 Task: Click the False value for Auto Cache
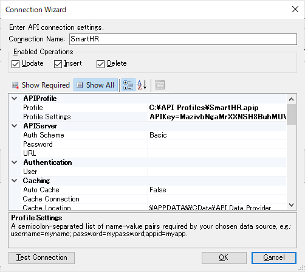(158, 190)
